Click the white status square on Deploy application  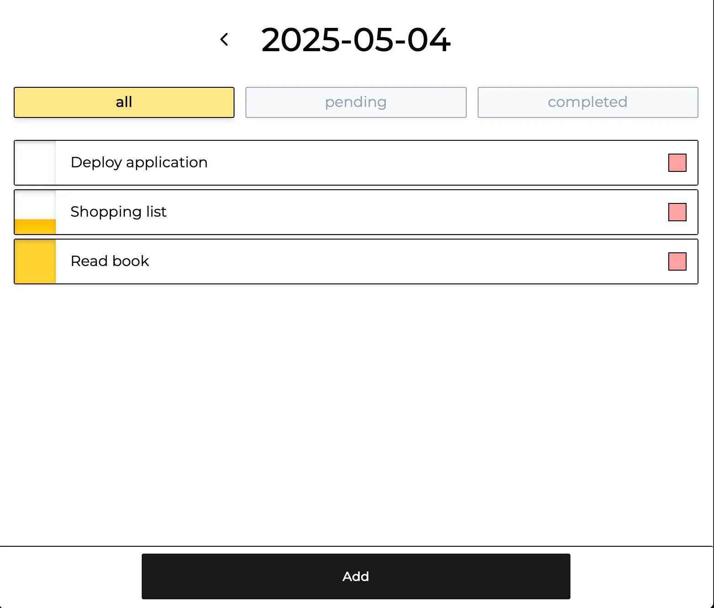click(x=35, y=162)
